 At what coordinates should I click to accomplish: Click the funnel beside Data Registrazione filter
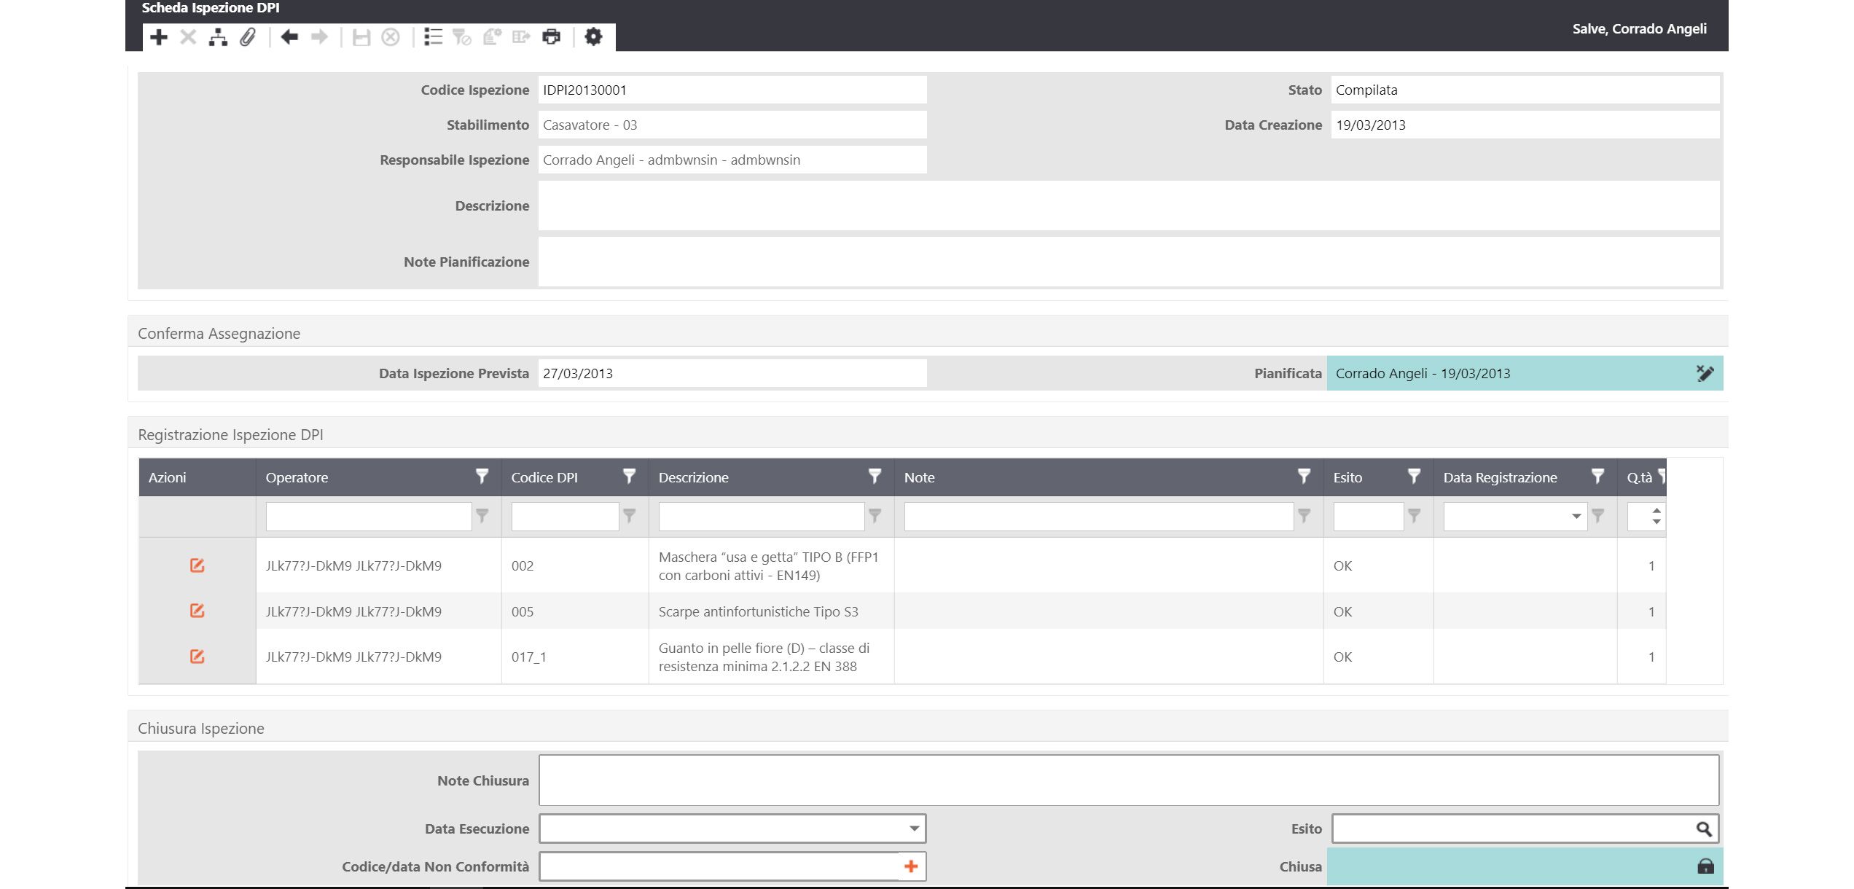point(1597,516)
